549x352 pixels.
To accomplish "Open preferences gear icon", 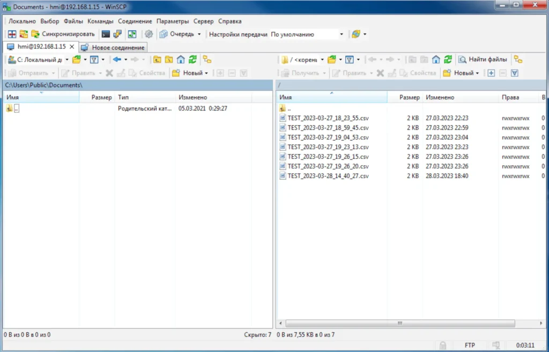I will 149,34.
